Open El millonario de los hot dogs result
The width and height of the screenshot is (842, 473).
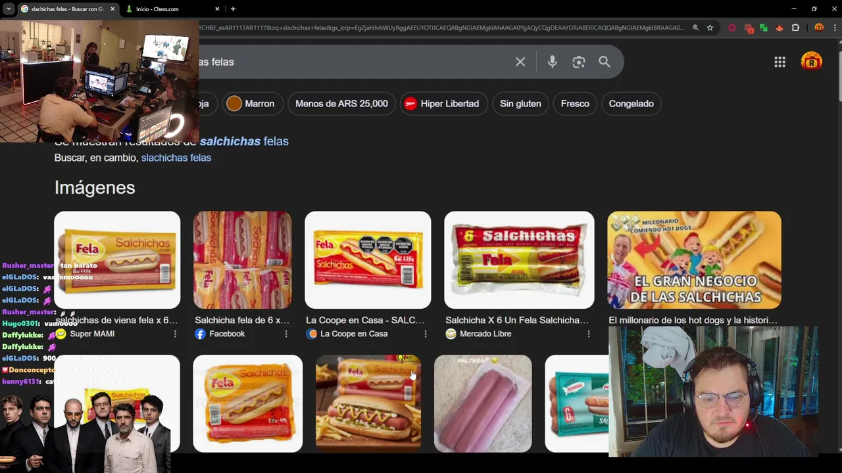click(x=693, y=320)
